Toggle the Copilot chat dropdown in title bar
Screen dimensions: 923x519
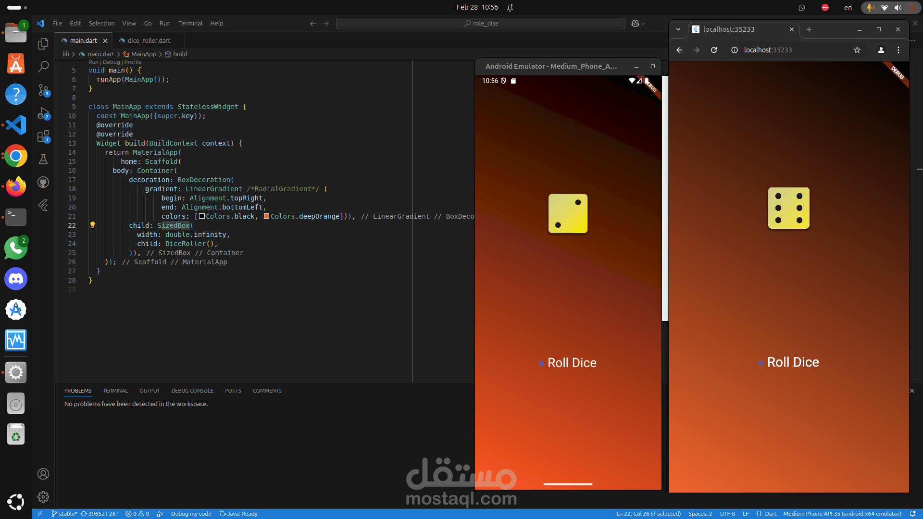643,24
